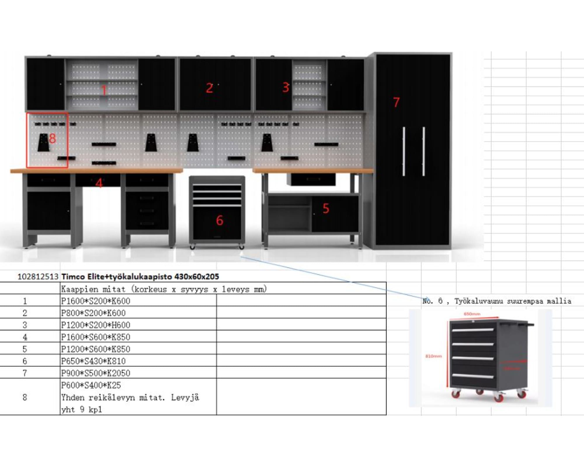Click the red number 4 on left workbench
Viewport: 584px width, 467px height.
pos(99,183)
